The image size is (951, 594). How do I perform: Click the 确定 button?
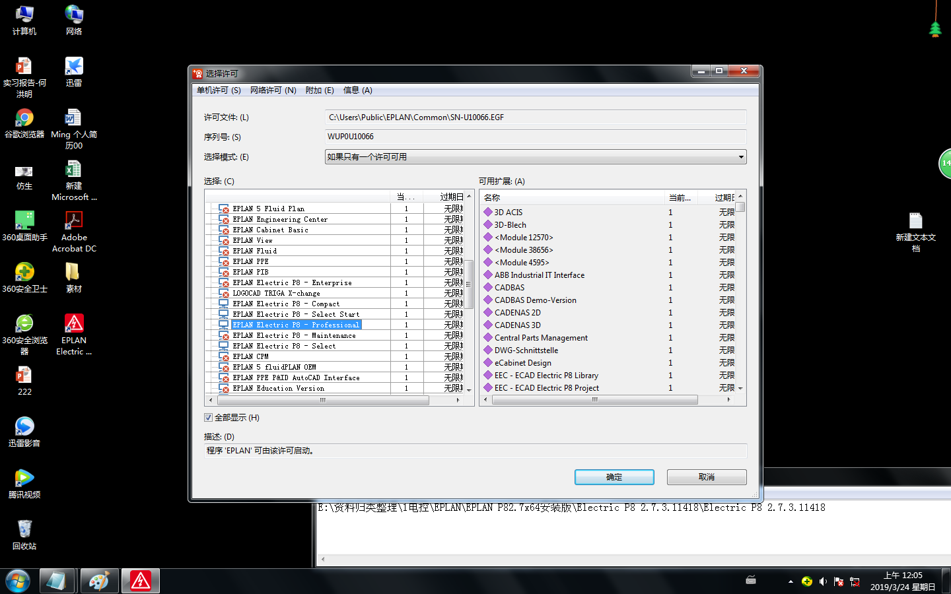point(614,477)
